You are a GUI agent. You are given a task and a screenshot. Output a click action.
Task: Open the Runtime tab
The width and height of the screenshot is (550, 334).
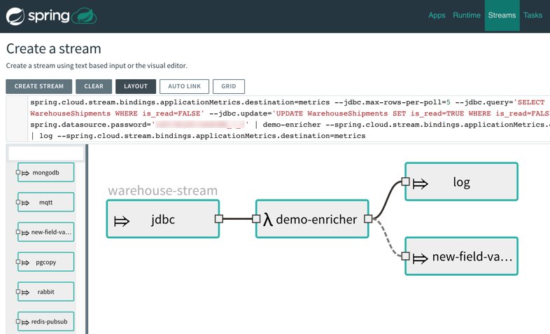click(467, 15)
